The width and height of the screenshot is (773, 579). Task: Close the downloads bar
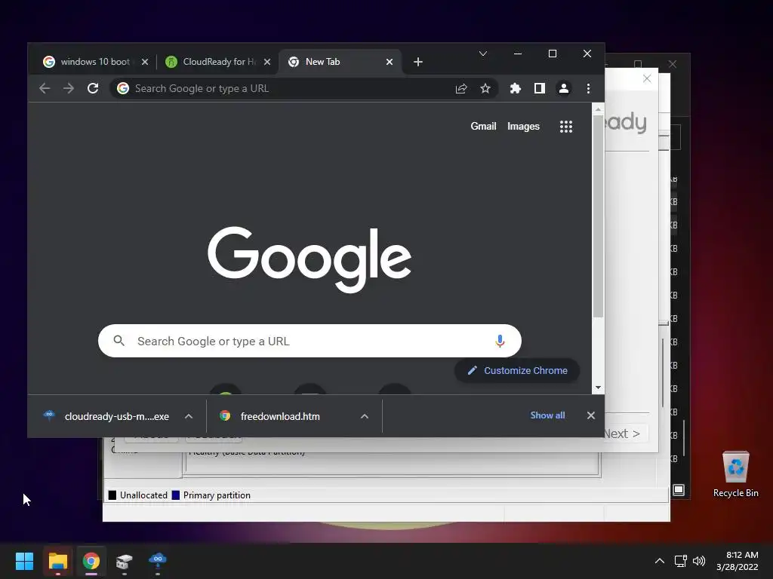point(590,415)
